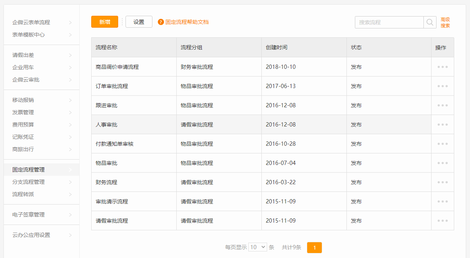470x258 pixels.
Task: Open actions menu for 商品调价申请流程 row
Action: 442,67
